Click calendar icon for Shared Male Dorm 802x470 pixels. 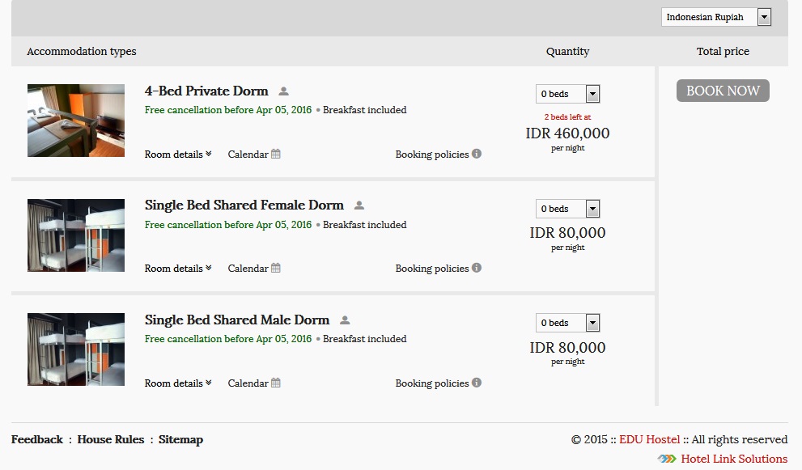276,383
